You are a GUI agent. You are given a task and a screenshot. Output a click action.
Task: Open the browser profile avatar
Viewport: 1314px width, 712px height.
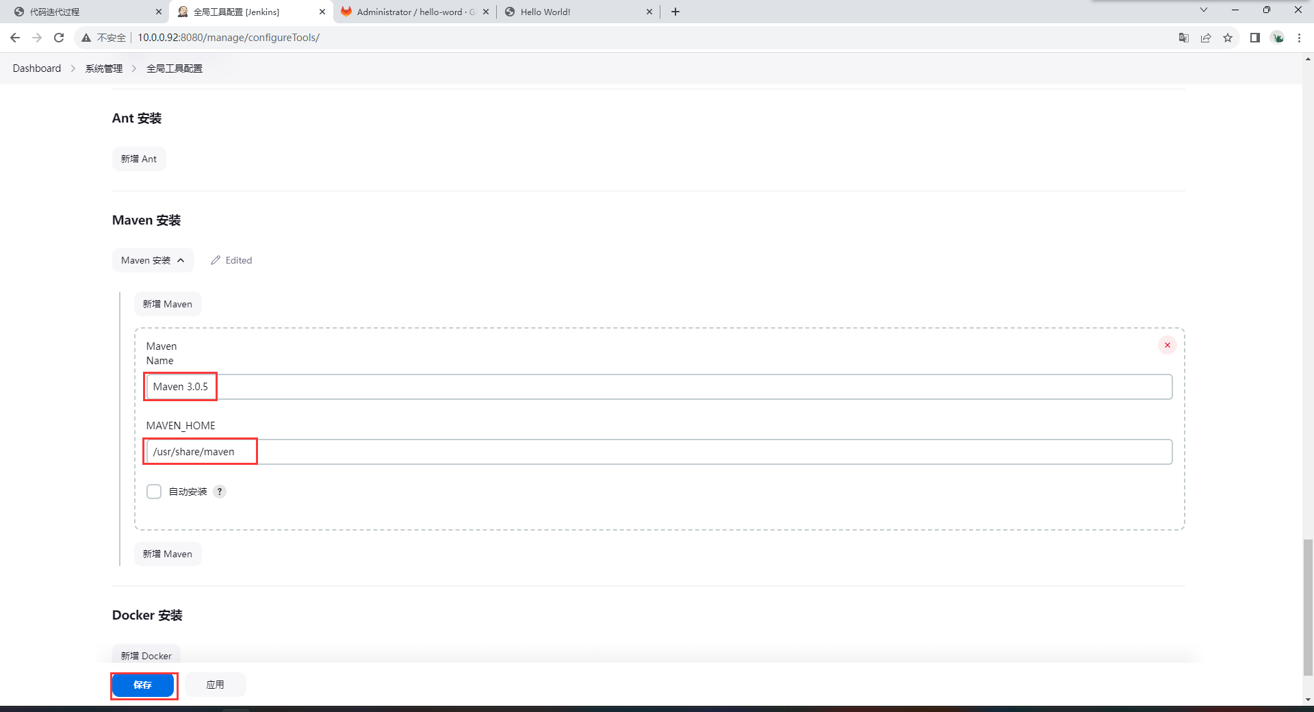(1278, 38)
